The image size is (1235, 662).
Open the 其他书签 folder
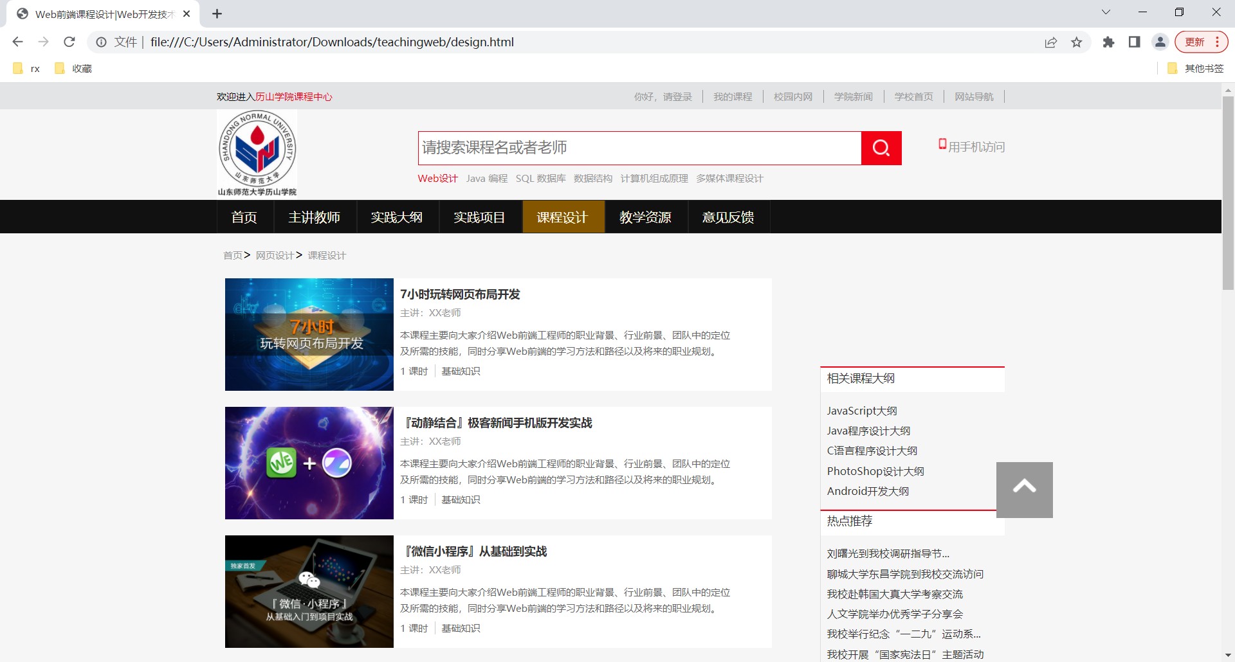(x=1196, y=68)
